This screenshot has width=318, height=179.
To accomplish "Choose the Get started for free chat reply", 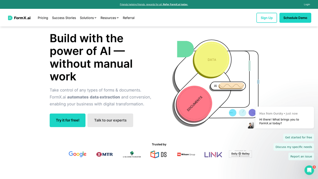I will coord(298,137).
